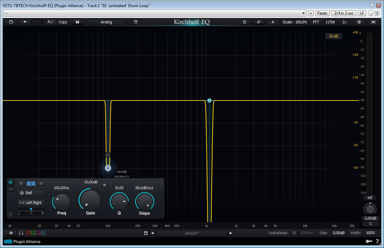Toggle the dynamic 'D' button
384x248 pixels.
(105, 185)
